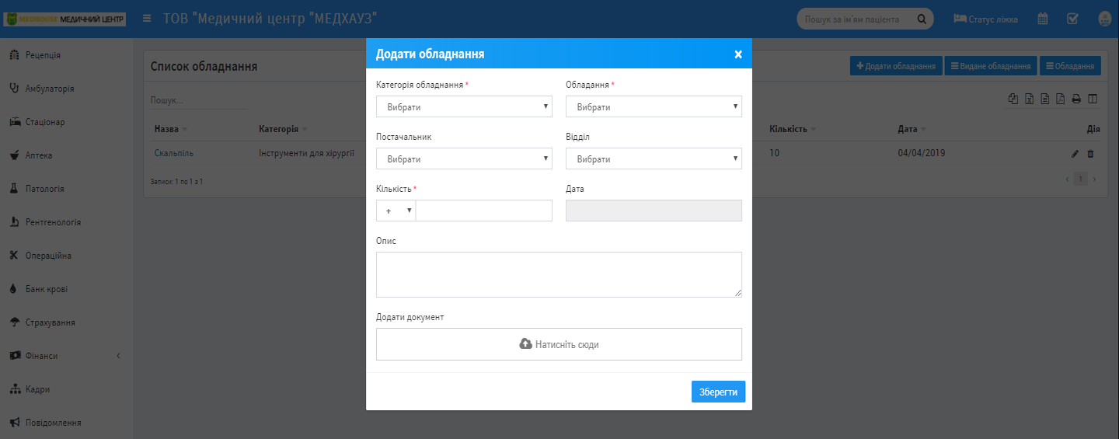This screenshot has height=439, width=1119.
Task: Open the plus sign quantity selector
Action: point(396,211)
